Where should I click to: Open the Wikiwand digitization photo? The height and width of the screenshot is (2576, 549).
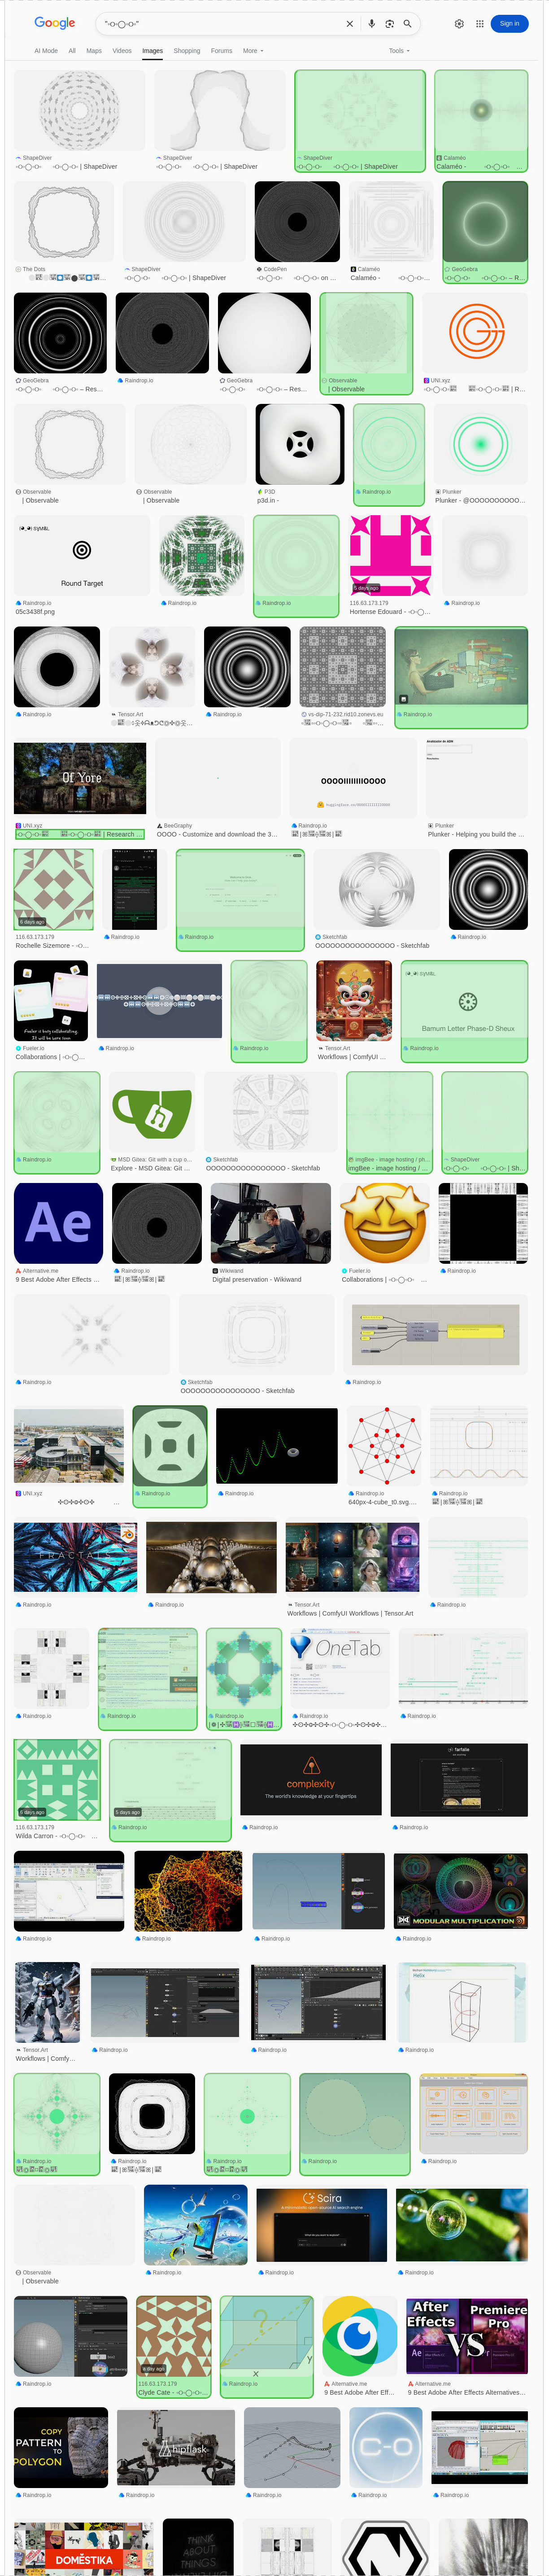(x=271, y=1223)
